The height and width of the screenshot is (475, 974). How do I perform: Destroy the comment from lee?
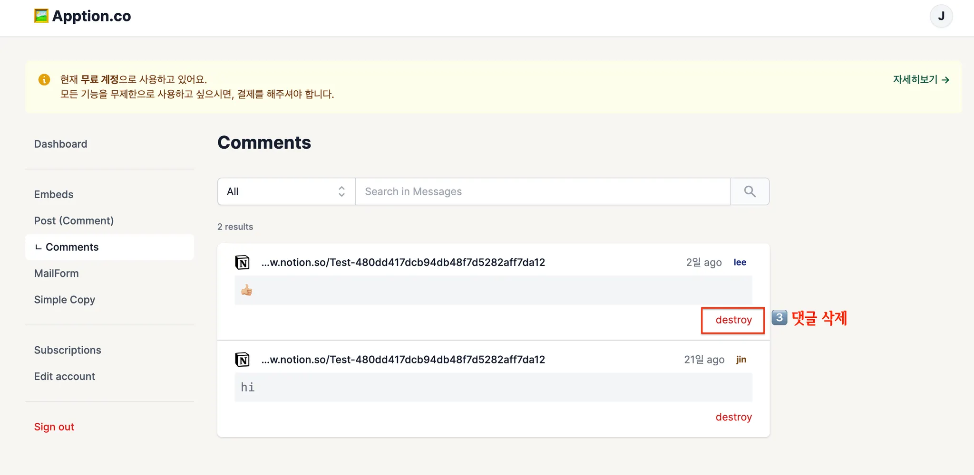[x=733, y=320]
